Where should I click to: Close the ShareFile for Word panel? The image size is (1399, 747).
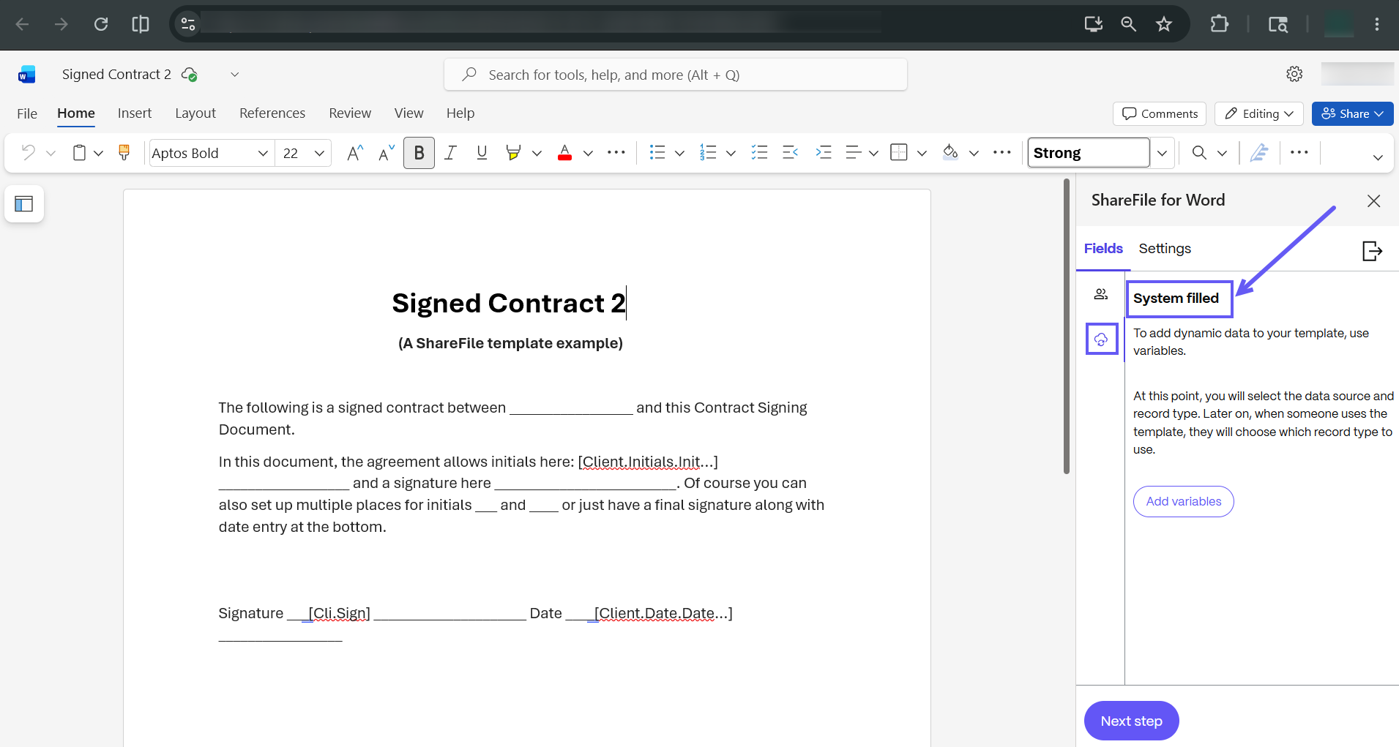click(x=1374, y=201)
